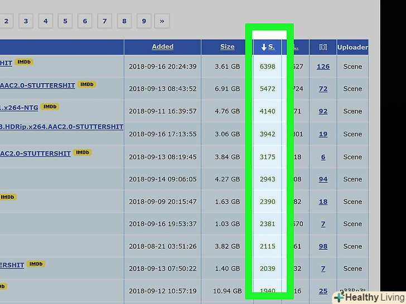
Task: Open the 126 comments link
Action: (323, 67)
